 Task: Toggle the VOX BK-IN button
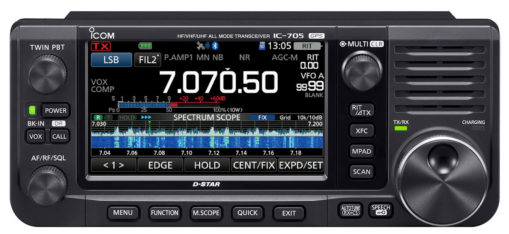tap(36, 136)
